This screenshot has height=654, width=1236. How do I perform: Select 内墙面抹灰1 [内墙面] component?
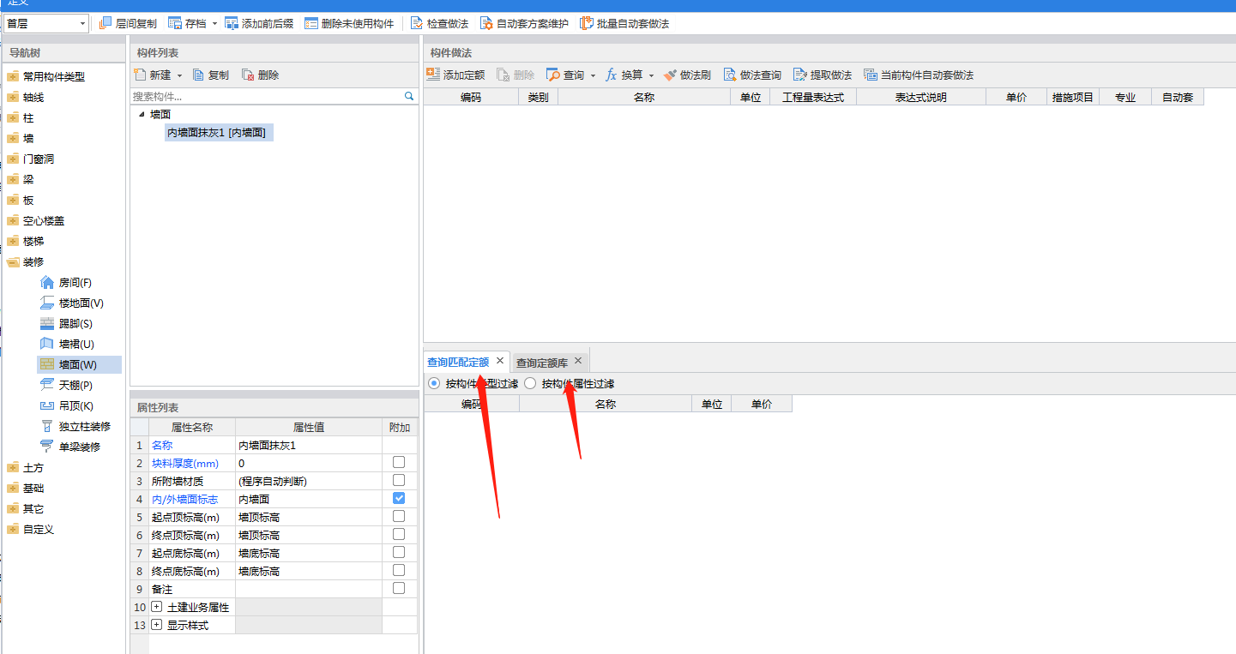point(217,133)
